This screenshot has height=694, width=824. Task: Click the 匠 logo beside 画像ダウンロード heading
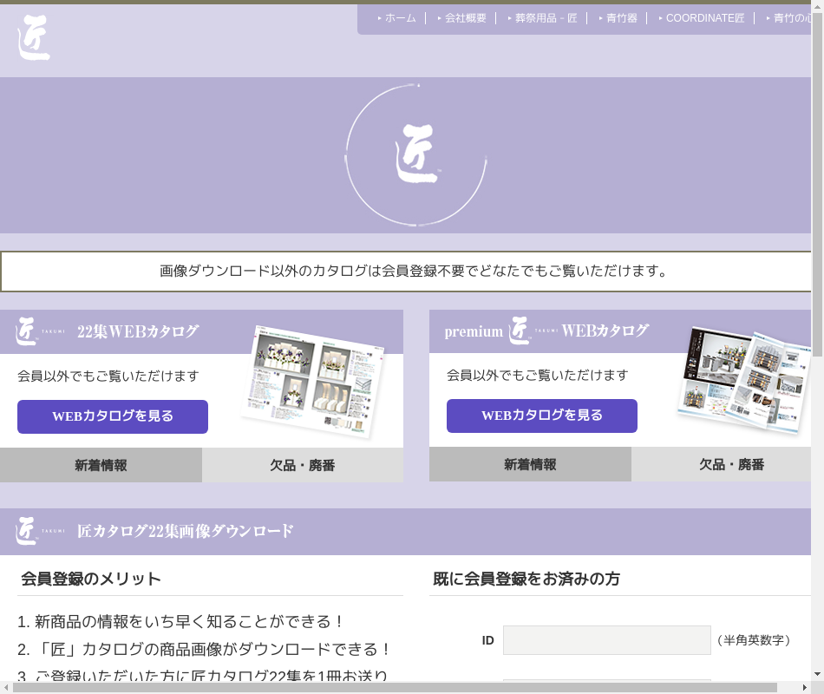coord(29,531)
